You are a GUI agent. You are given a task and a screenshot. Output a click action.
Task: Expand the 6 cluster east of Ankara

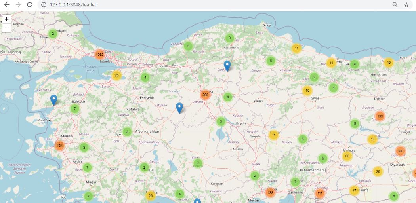[x=228, y=97]
